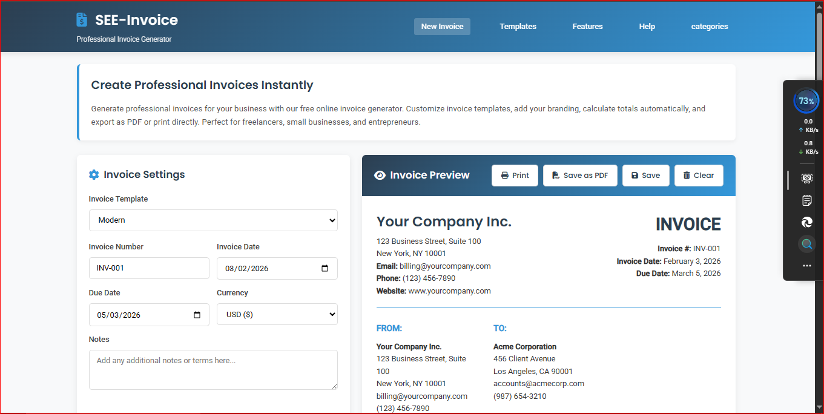824x414 pixels.
Task: Hit the Clear button in preview header
Action: (x=698, y=176)
